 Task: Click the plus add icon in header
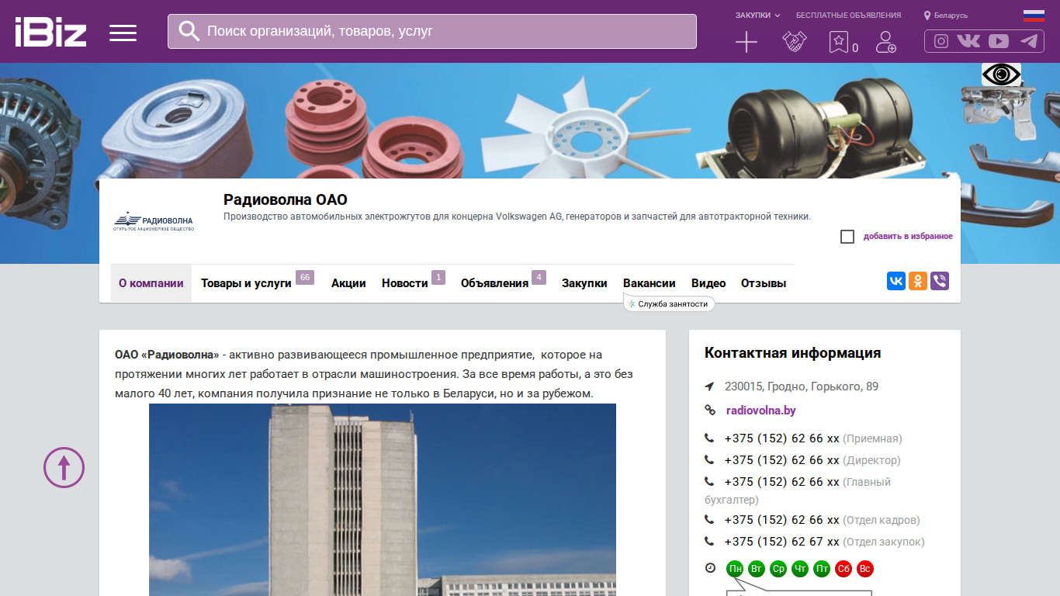pyautogui.click(x=747, y=42)
